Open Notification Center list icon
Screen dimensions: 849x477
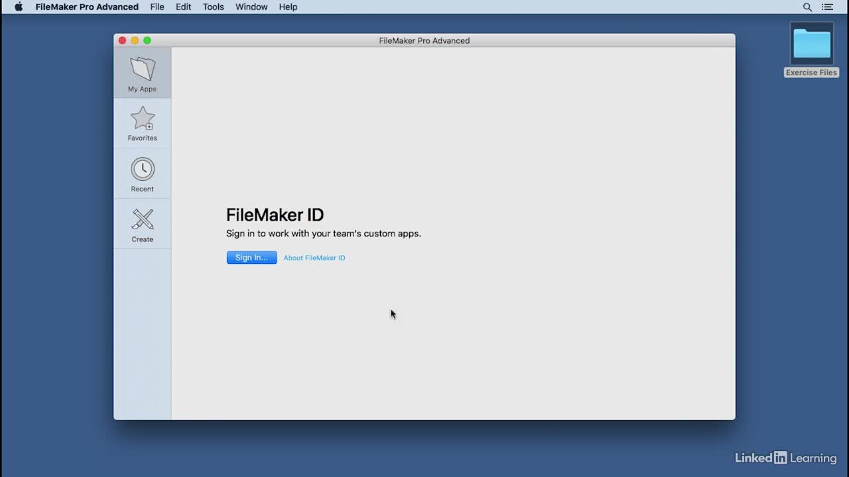[x=827, y=7]
